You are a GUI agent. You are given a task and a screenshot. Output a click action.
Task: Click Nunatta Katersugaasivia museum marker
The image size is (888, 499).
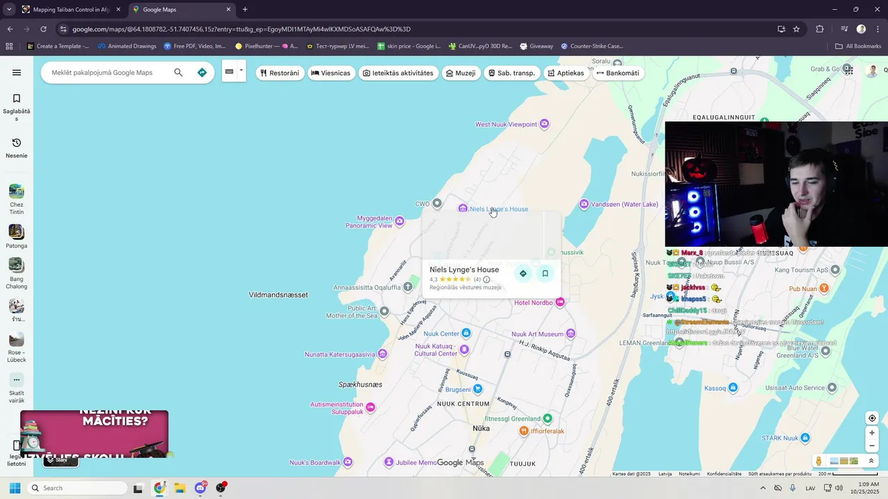click(x=382, y=354)
